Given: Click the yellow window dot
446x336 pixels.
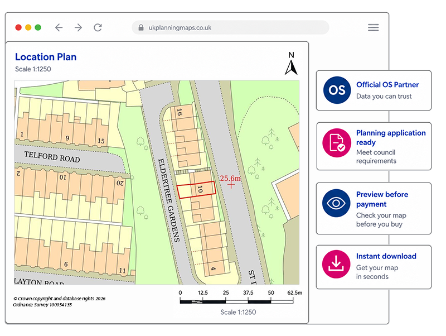Looking at the screenshot, I should pos(28,27).
